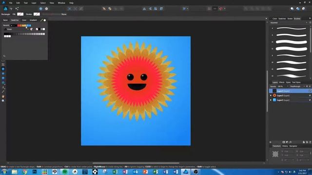Image resolution: width=312 pixels, height=175 pixels.
Task: Click the horizontal scrollbar below the canvas
Action: coord(136,163)
